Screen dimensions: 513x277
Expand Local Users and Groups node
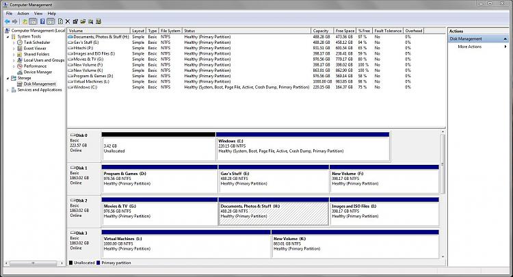pos(14,60)
